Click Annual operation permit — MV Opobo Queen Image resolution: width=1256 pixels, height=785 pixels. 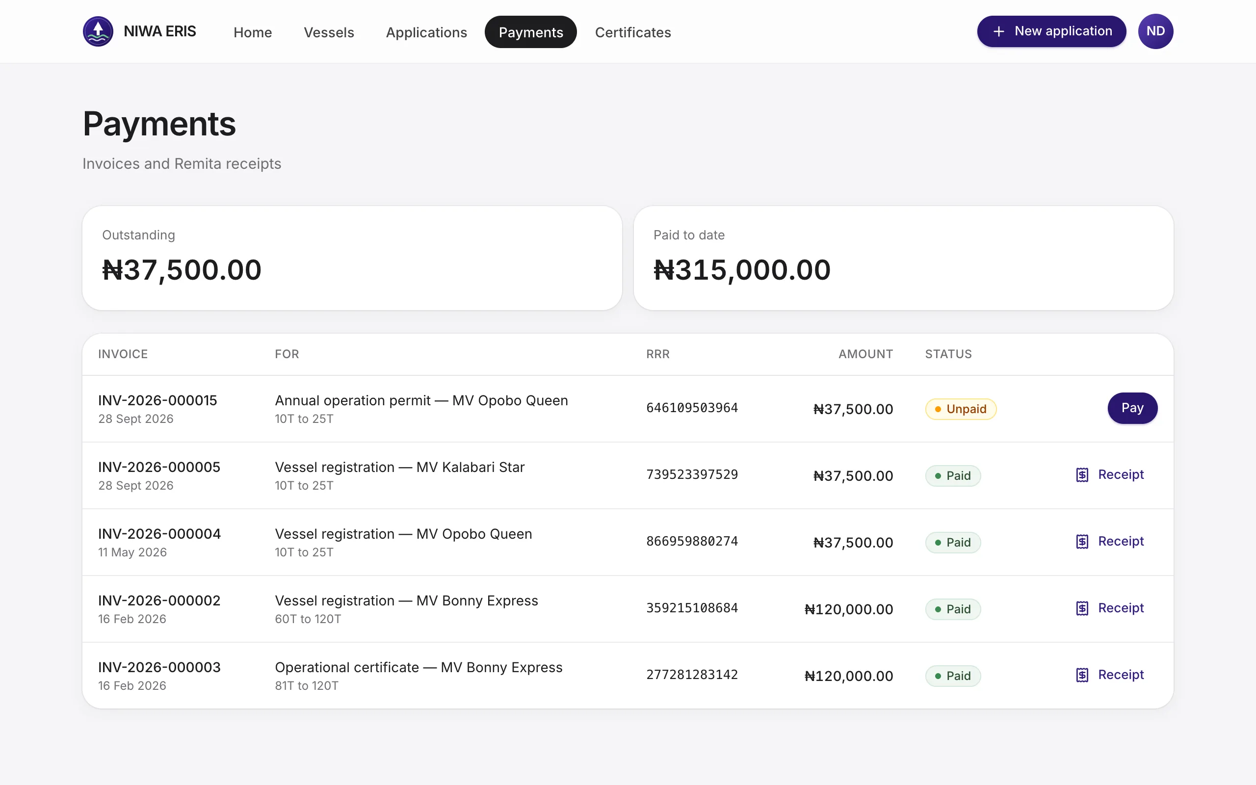tap(421, 400)
